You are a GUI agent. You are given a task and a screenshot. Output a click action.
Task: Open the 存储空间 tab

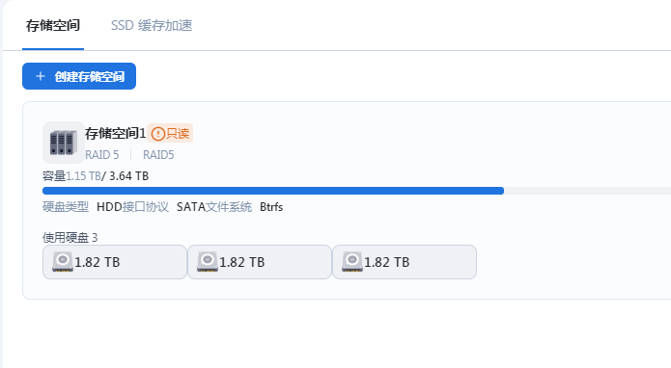(x=53, y=26)
